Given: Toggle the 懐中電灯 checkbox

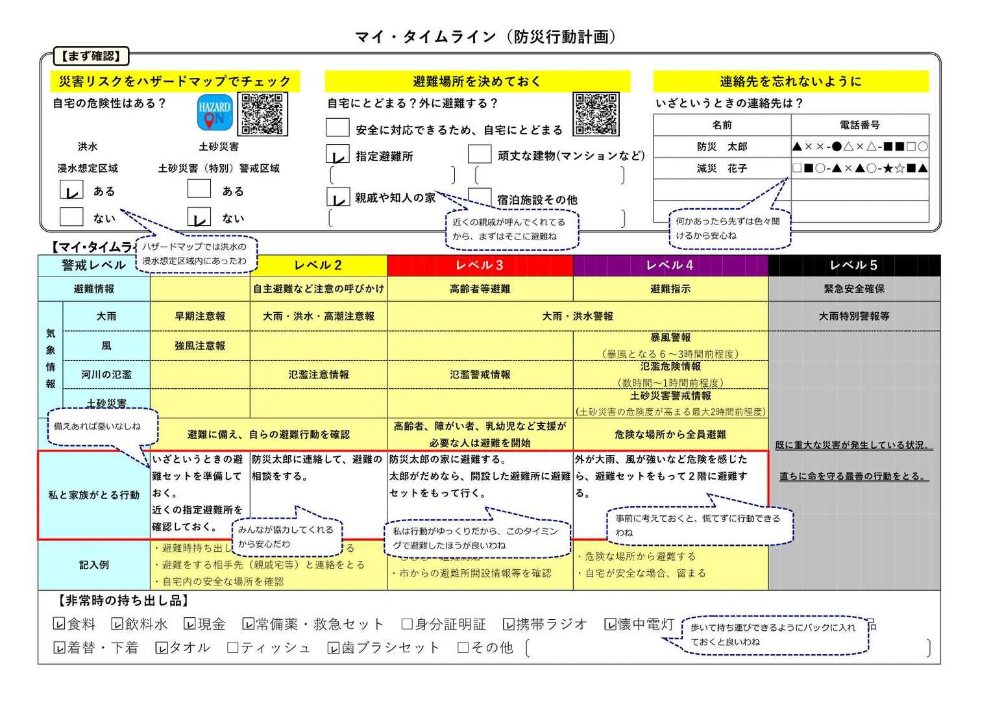Looking at the screenshot, I should pos(610,624).
